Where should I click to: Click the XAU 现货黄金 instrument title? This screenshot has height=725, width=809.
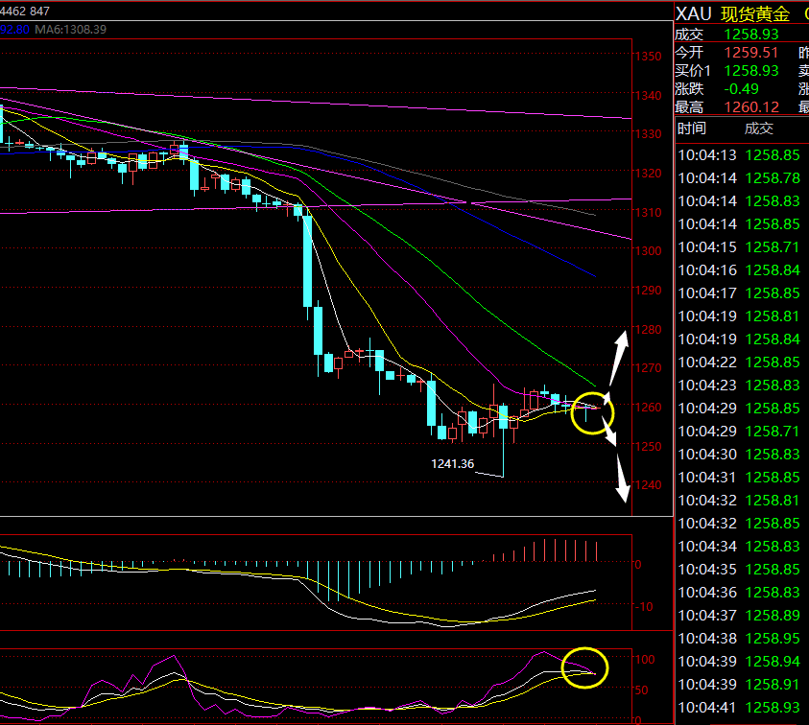click(x=732, y=13)
